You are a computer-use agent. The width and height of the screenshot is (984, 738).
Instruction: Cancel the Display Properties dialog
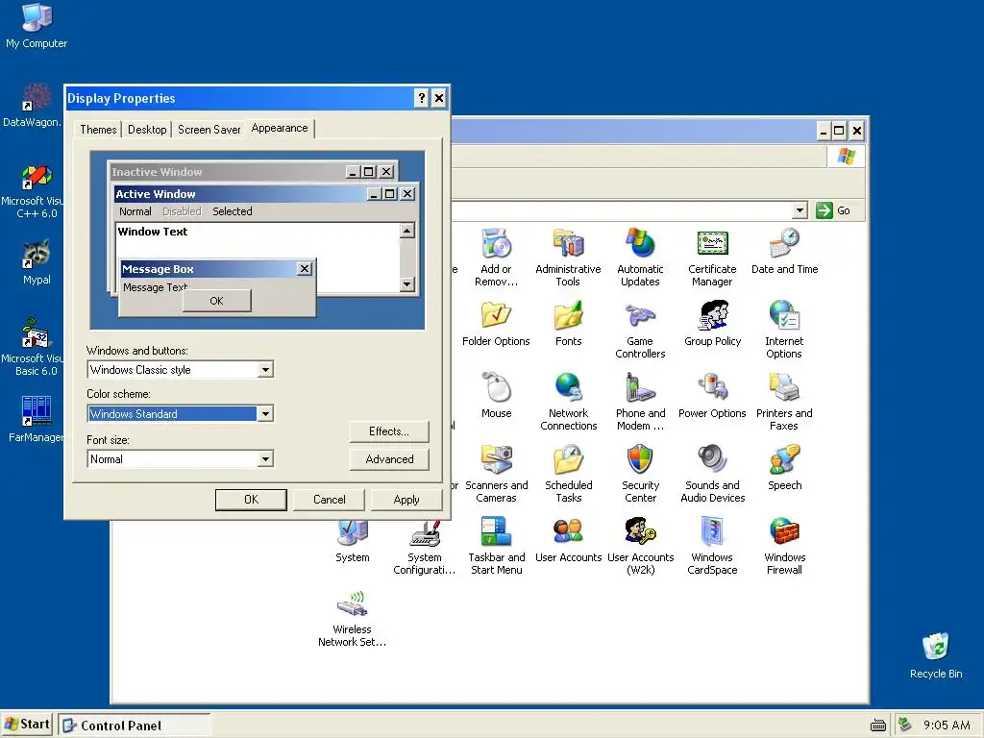tap(329, 500)
